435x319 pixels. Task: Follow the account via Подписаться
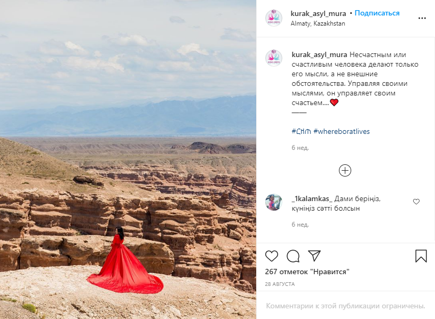click(377, 13)
